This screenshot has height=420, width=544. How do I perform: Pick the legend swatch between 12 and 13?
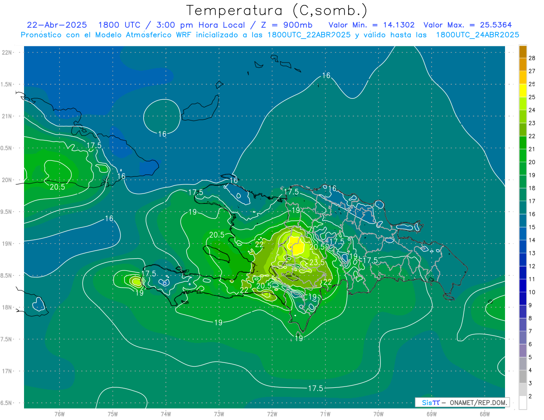click(523, 260)
